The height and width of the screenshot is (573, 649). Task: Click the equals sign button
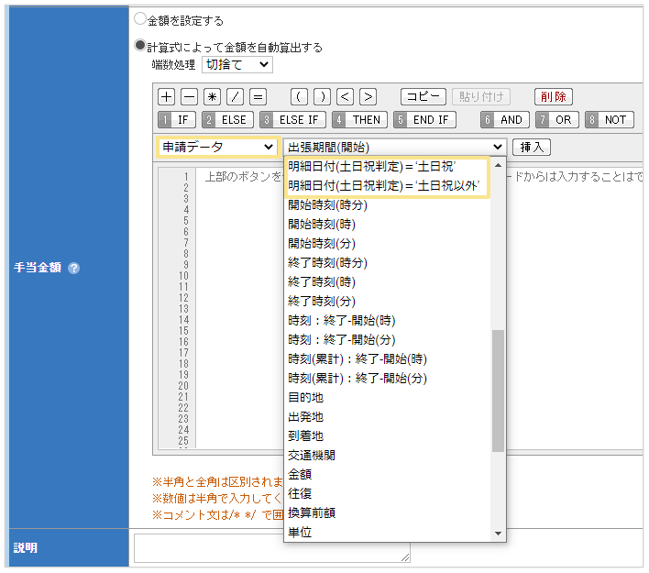pos(258,96)
